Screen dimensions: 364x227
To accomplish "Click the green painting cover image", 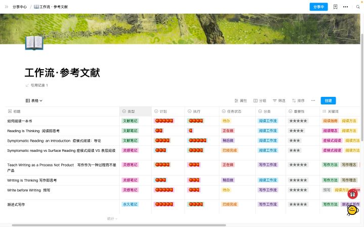I will (x=180, y=29).
